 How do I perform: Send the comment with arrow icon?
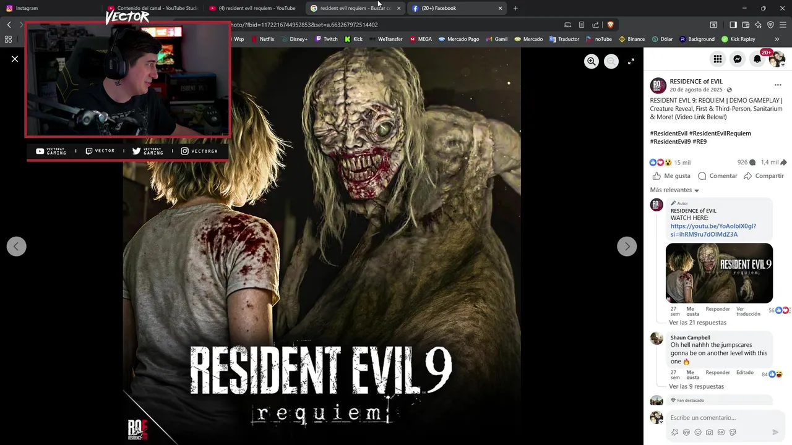pos(775,432)
